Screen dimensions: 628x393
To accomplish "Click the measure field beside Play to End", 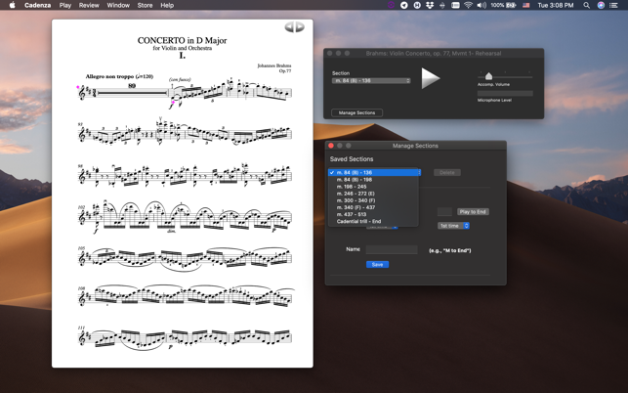I will (444, 212).
